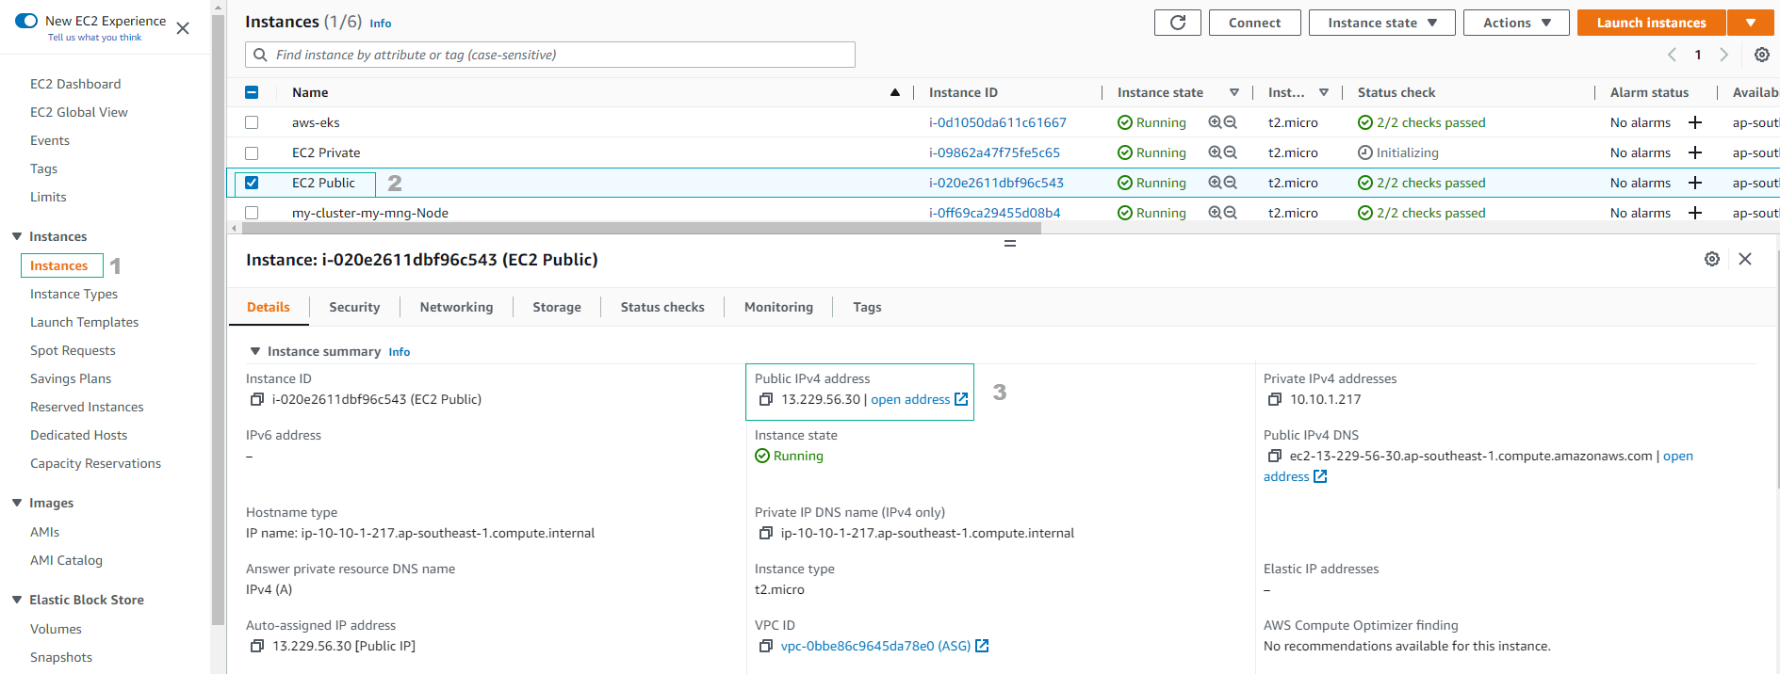Click the Connect button
Viewport: 1780px width, 674px height.
[x=1254, y=23]
